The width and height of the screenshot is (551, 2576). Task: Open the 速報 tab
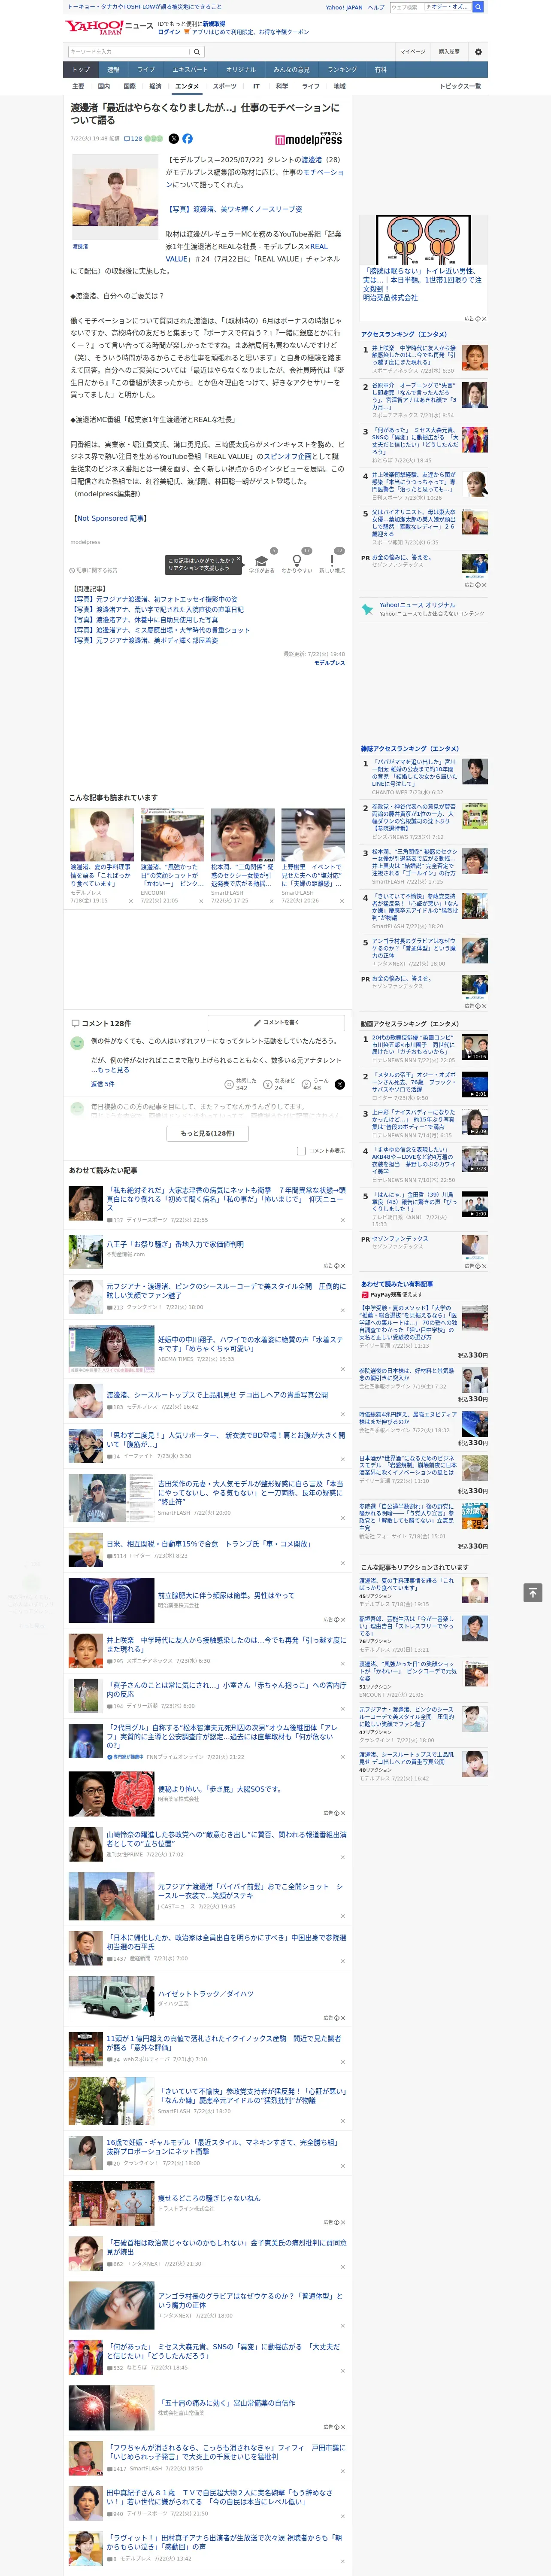tap(113, 70)
